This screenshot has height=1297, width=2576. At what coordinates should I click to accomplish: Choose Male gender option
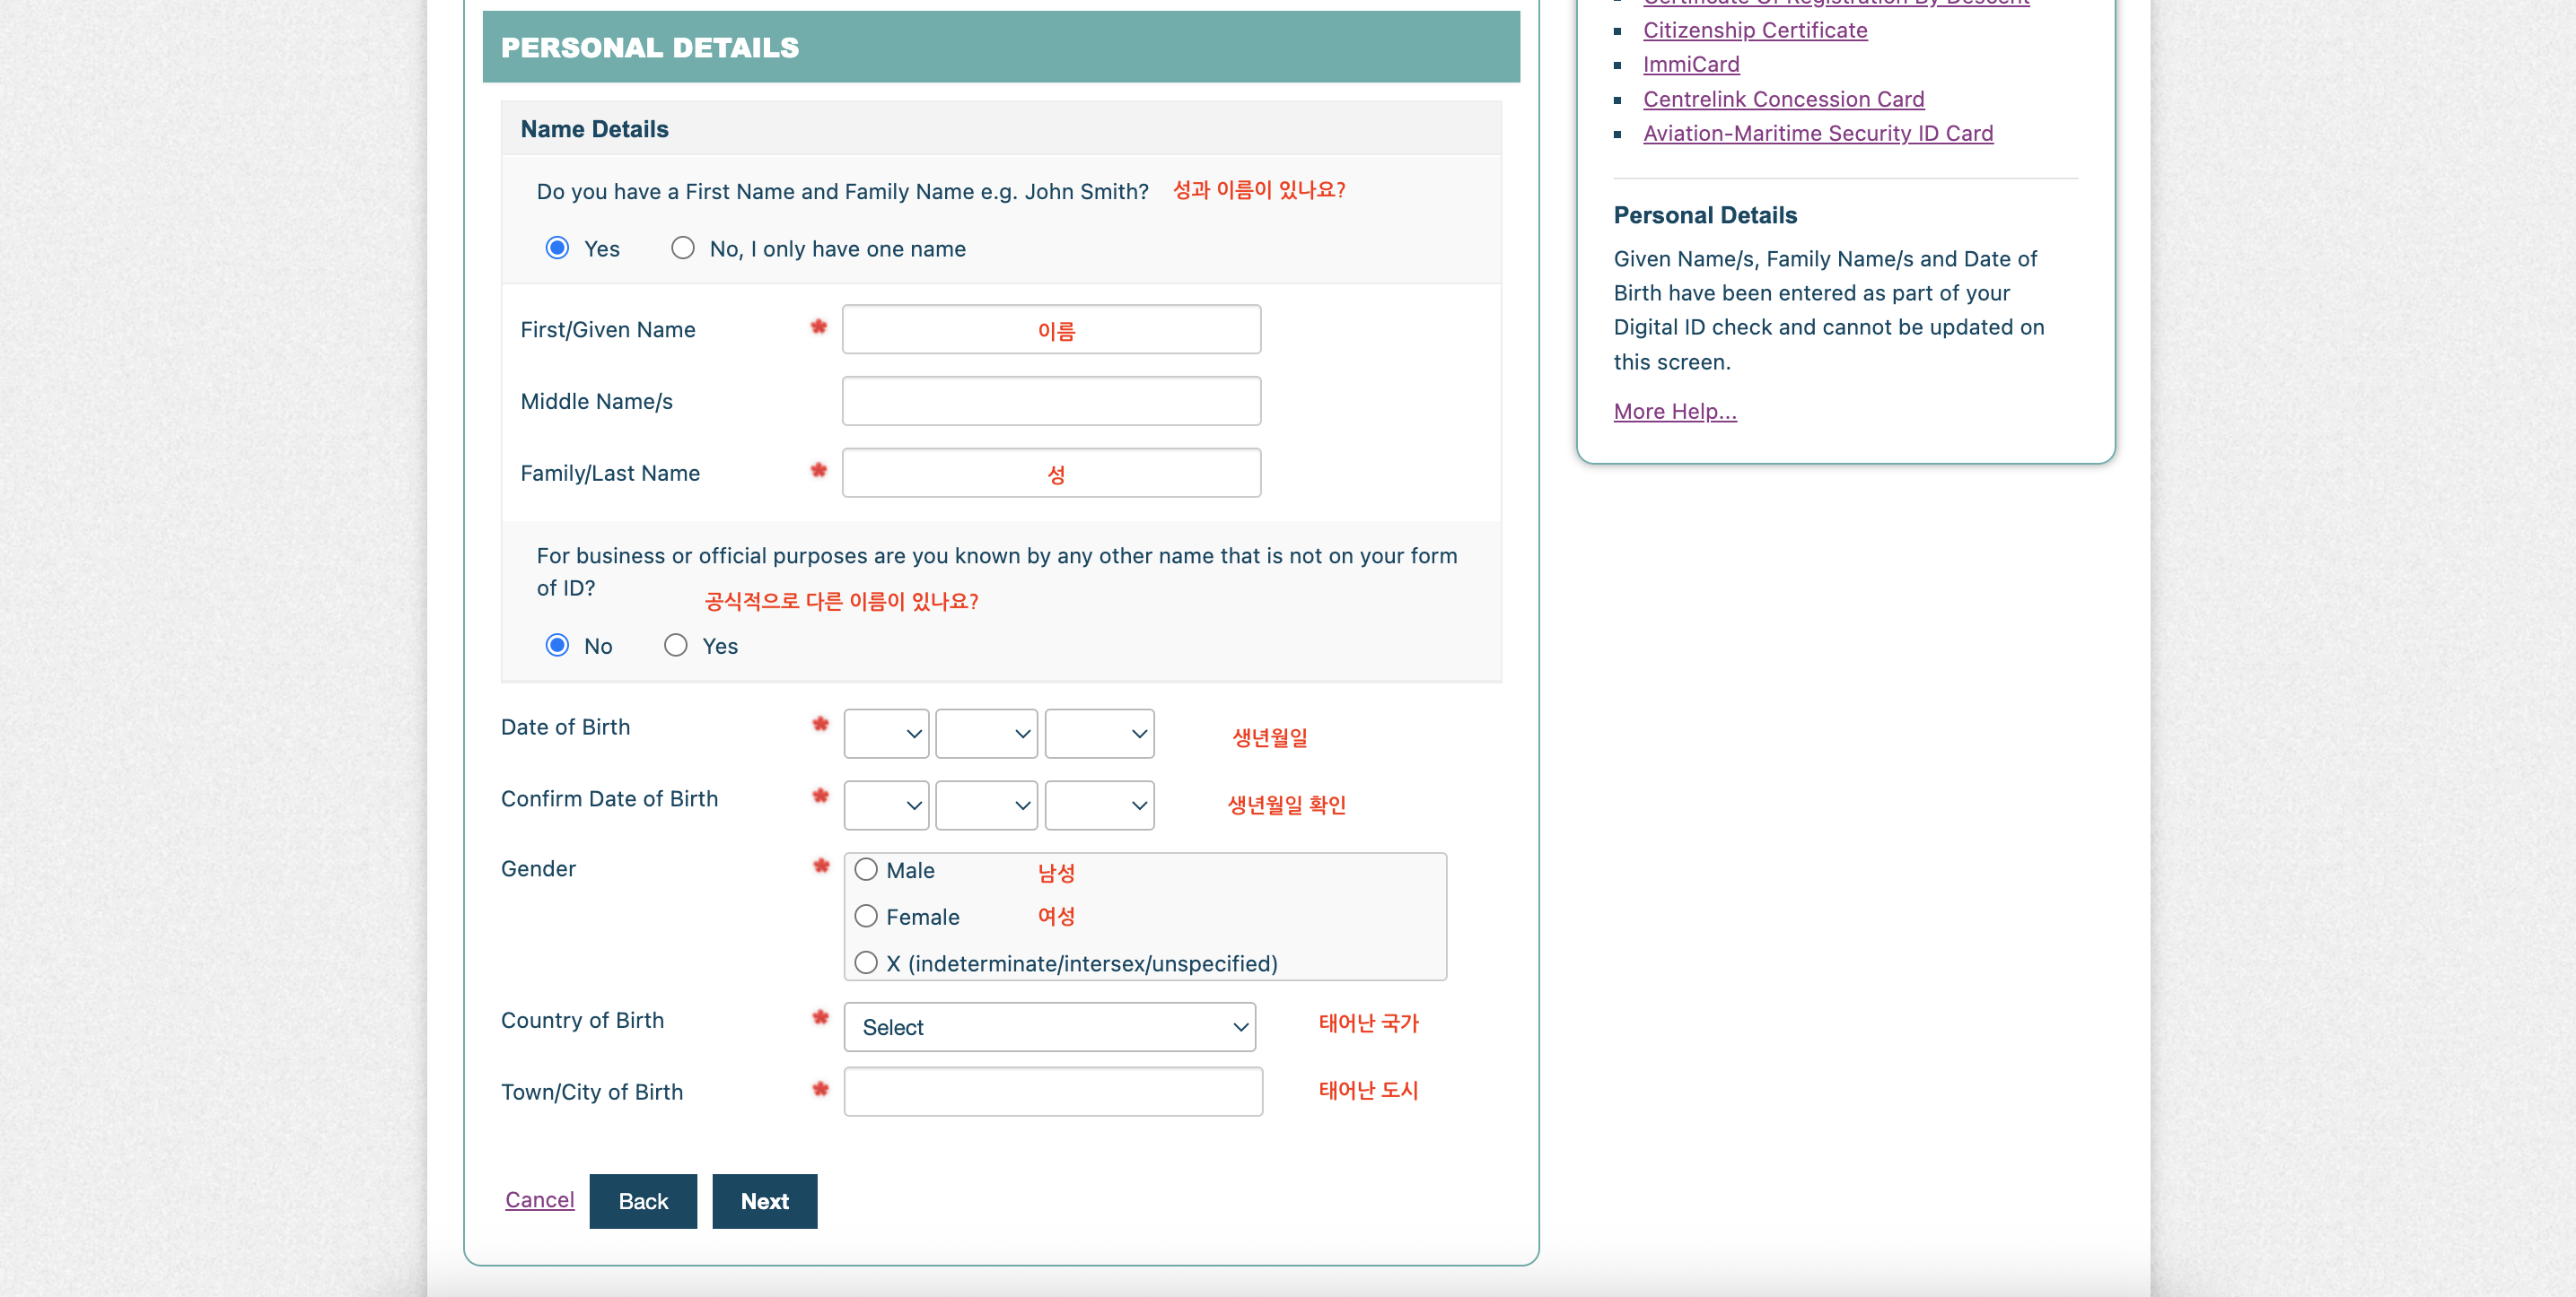pos(866,870)
